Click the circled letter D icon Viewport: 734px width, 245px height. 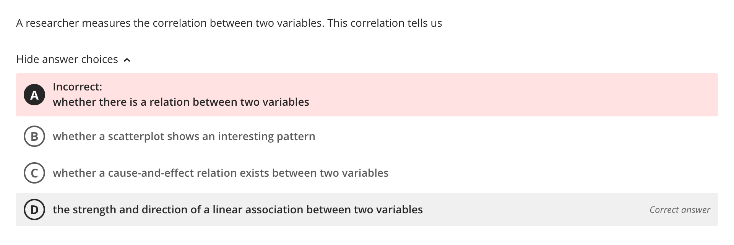point(34,209)
